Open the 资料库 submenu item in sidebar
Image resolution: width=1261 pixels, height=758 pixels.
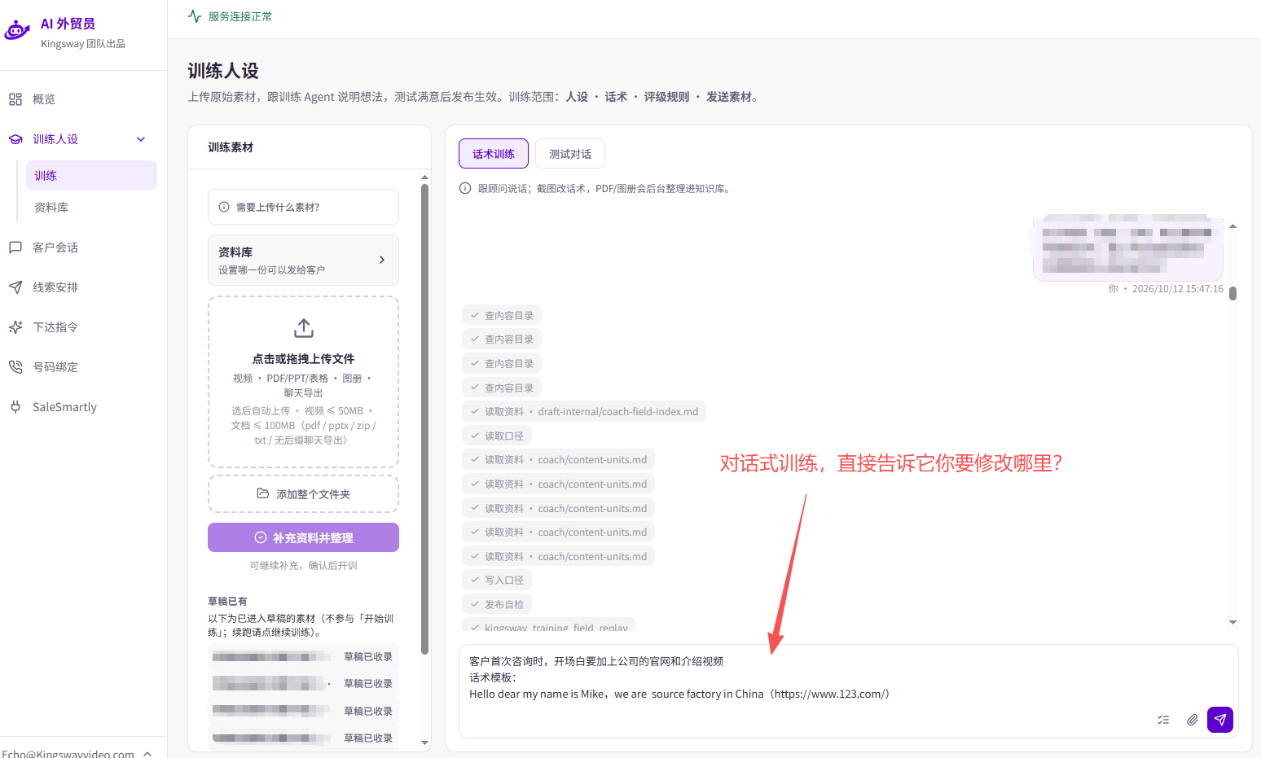pyautogui.click(x=51, y=208)
